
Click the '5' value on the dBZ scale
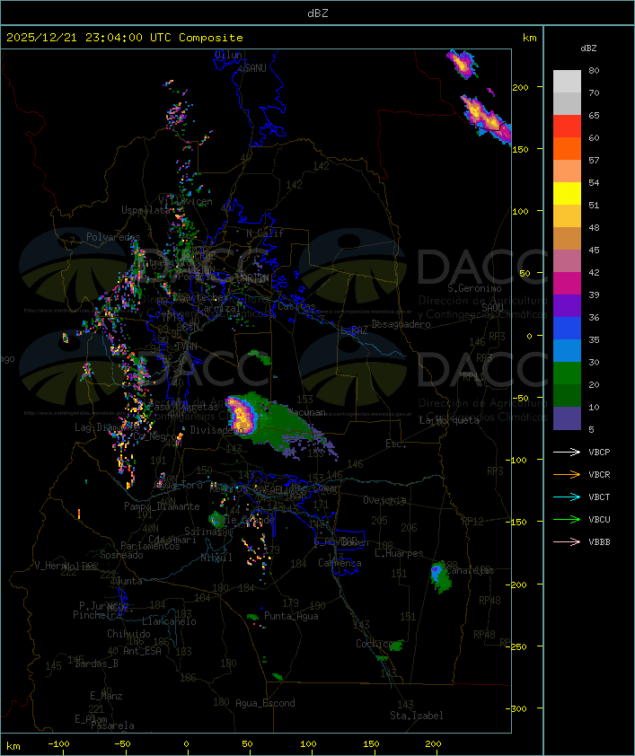pos(591,429)
